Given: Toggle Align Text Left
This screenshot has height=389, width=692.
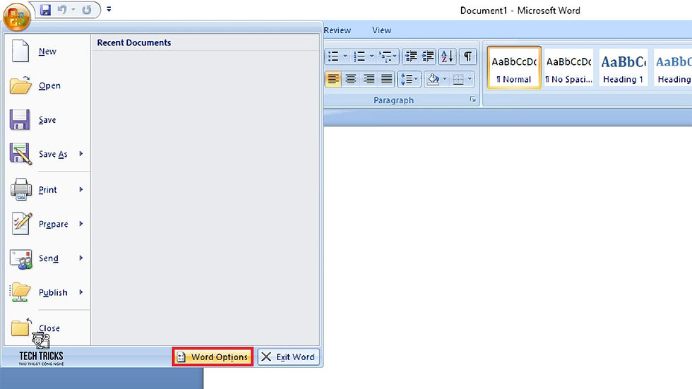Looking at the screenshot, I should pyautogui.click(x=333, y=79).
